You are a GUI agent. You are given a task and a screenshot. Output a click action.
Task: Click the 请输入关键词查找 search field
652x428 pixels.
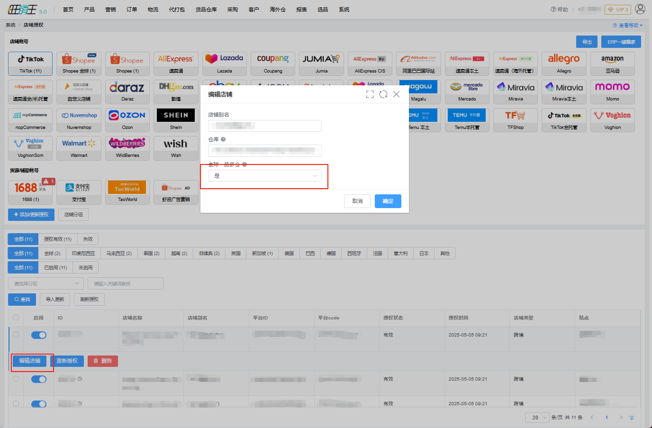point(126,283)
